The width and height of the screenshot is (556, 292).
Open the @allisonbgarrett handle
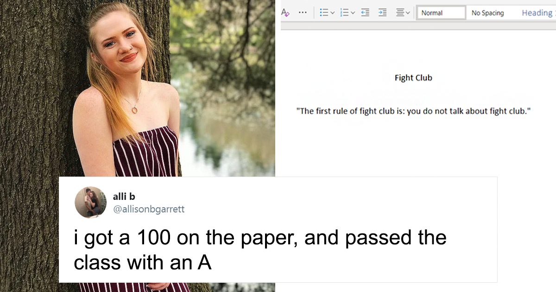[148, 209]
